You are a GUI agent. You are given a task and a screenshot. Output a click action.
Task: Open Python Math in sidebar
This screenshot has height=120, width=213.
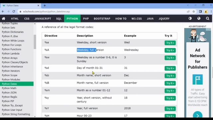tap(9, 88)
